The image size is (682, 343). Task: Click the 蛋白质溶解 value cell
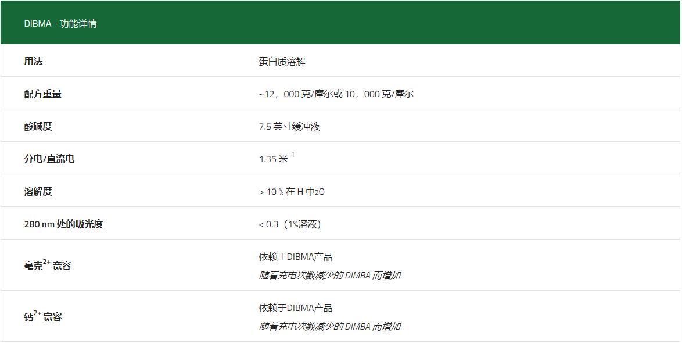[286, 59]
